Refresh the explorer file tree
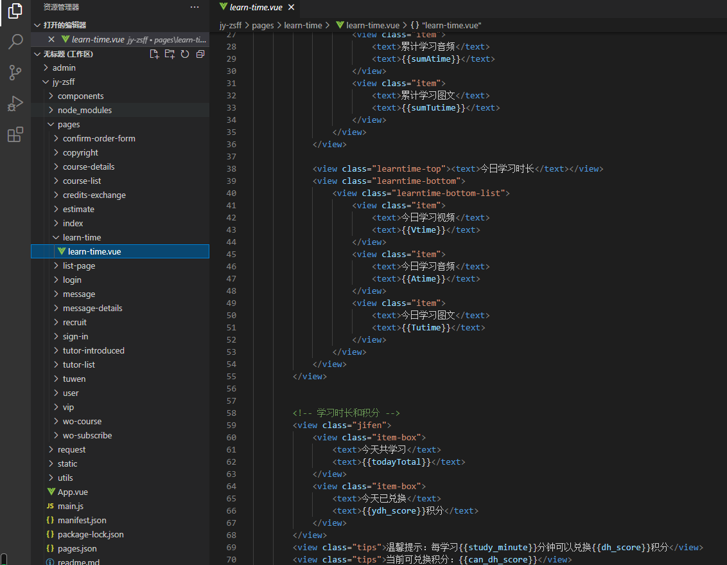The width and height of the screenshot is (727, 565). click(185, 54)
